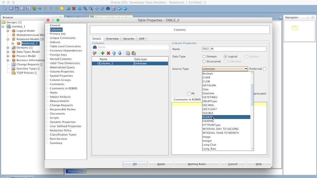Expand the Relational_1 tree node
The height and width of the screenshot is (178, 317).
click(x=13, y=44)
